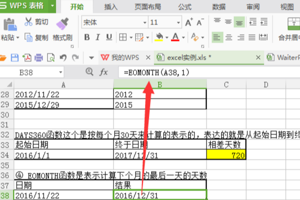
Task: Click the zoom formula magnifier icon
Action: coord(89,72)
